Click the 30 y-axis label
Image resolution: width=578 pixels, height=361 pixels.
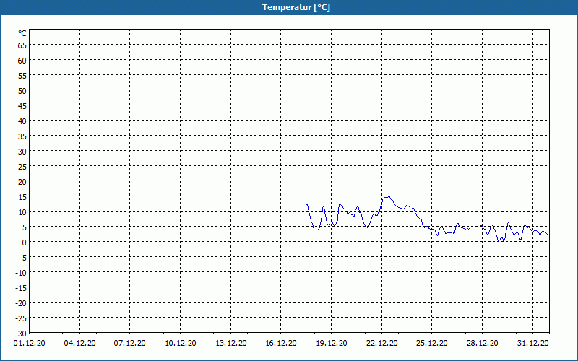(x=22, y=152)
